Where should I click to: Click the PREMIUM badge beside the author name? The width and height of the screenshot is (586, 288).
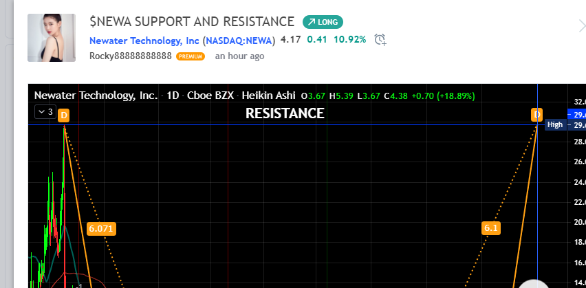(191, 56)
